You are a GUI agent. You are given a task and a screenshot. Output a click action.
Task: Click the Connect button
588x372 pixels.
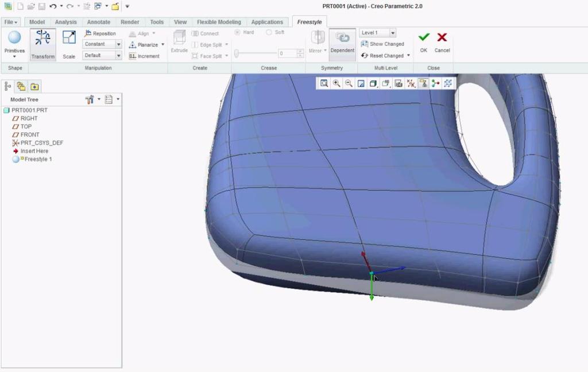(205, 33)
